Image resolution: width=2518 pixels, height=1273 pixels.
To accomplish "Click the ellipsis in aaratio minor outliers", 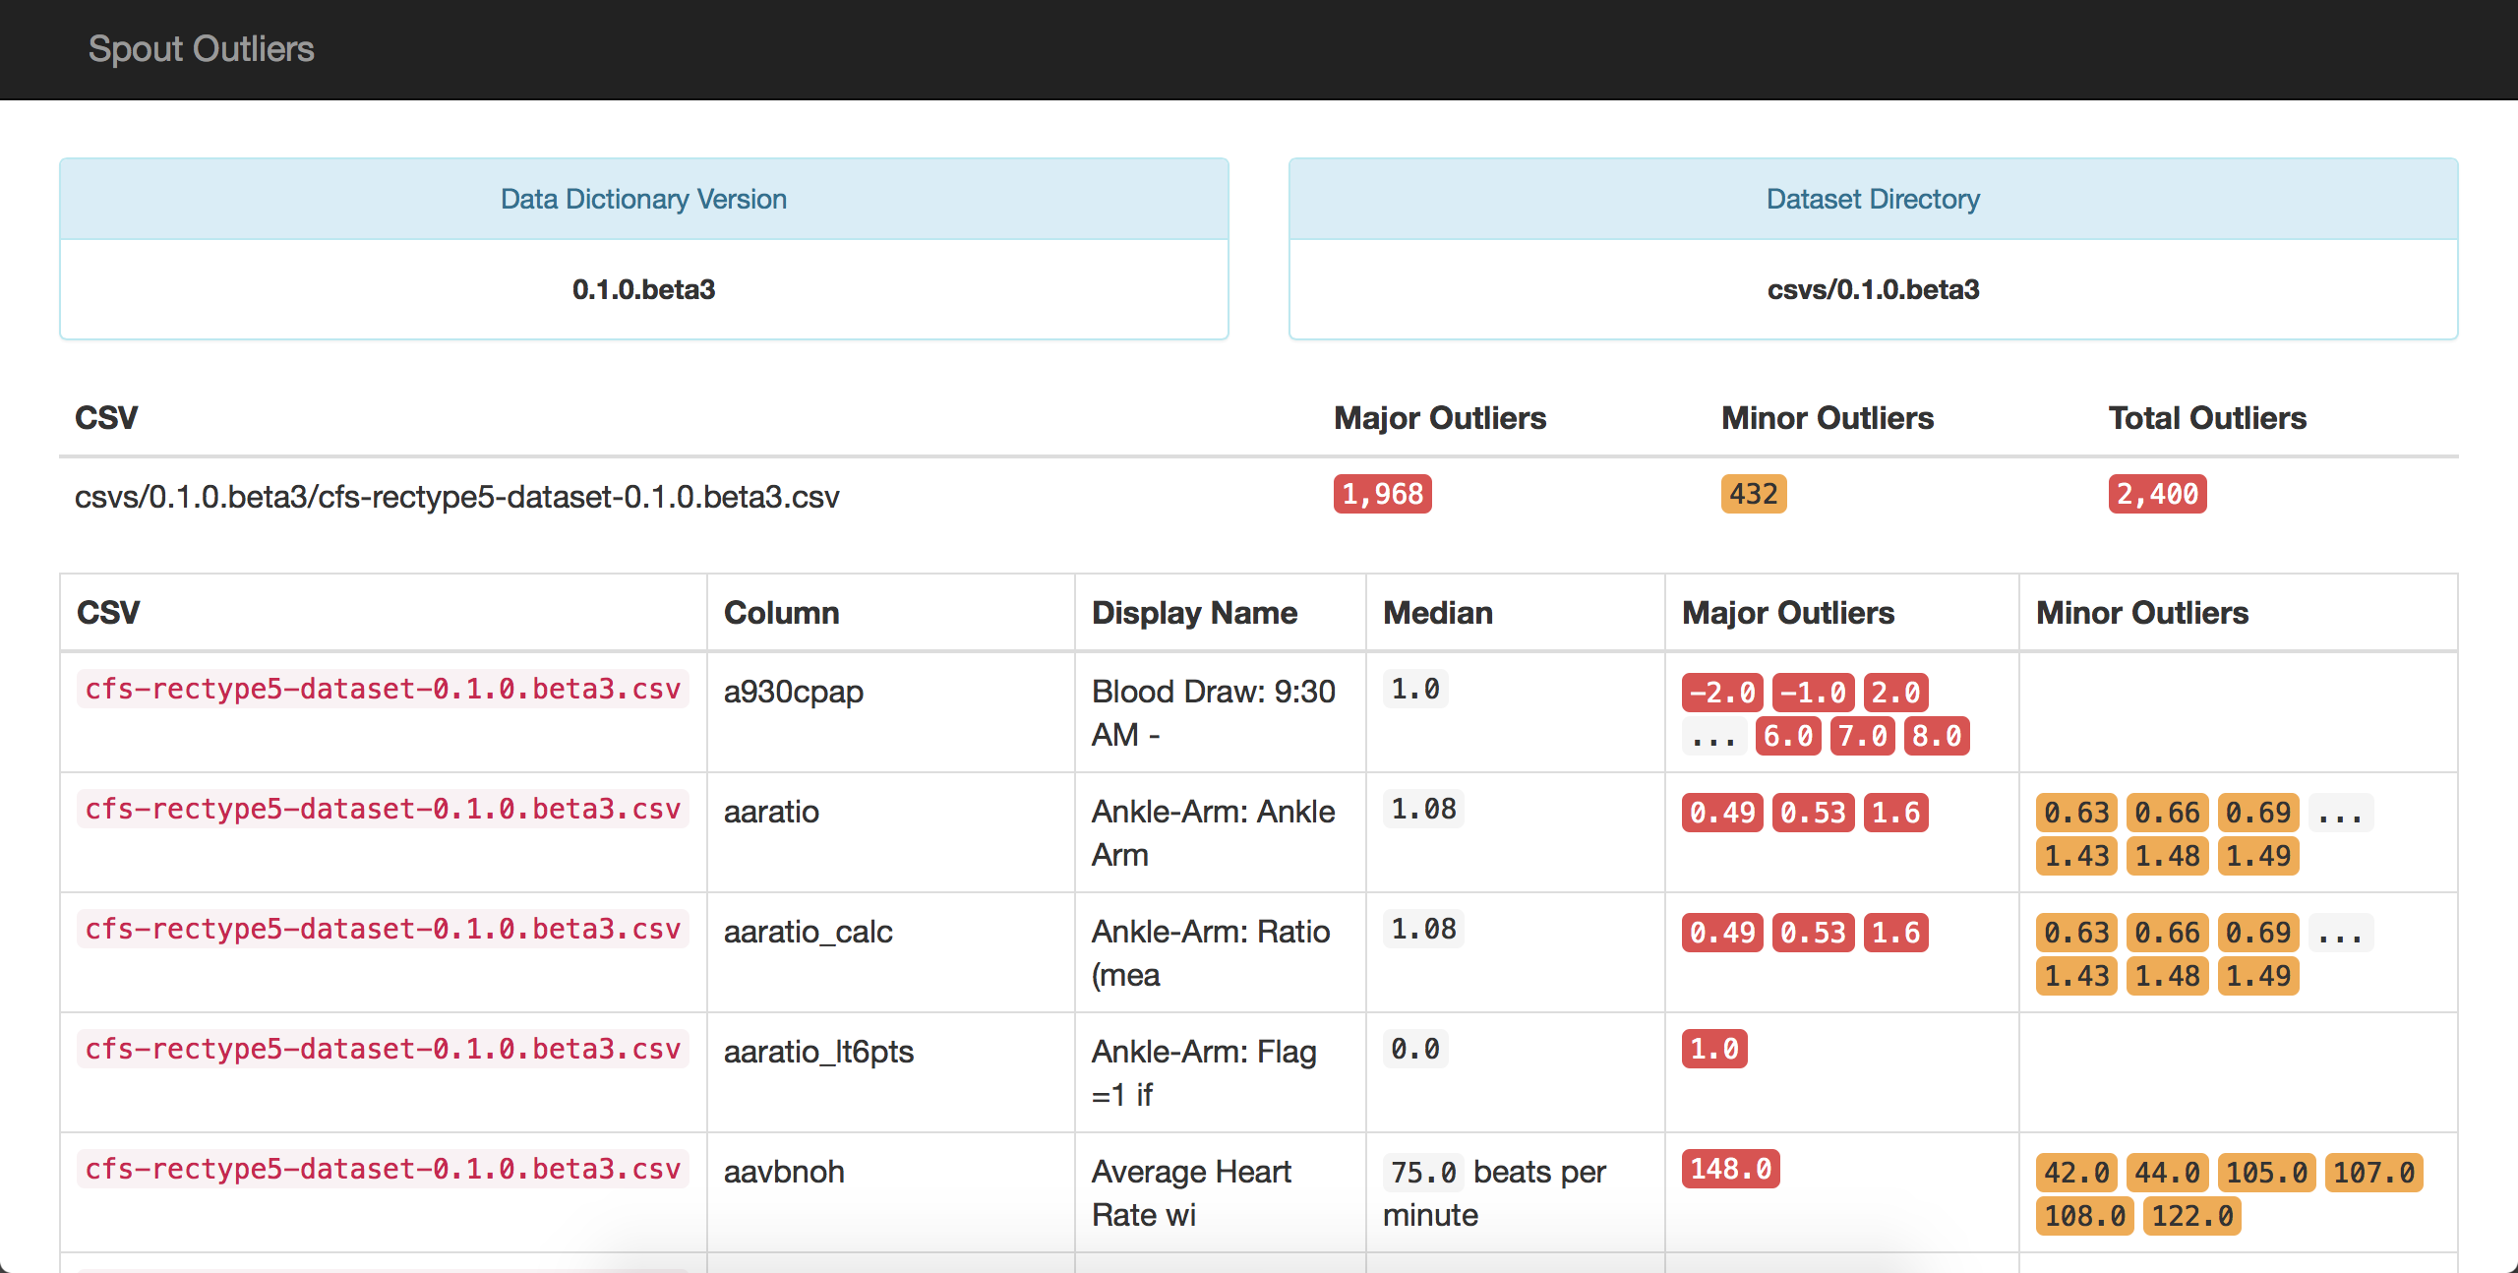I will pos(2341,813).
